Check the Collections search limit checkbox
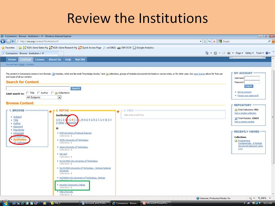The height and width of the screenshot is (206, 275). coord(52,93)
